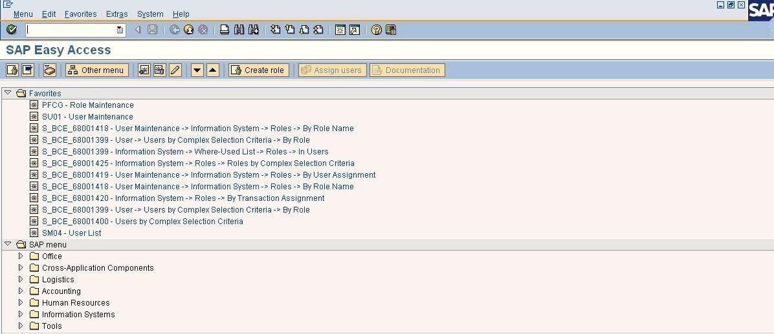The height and width of the screenshot is (334, 774).
Task: Click the Cancel icon in standard toolbar
Action: point(203,30)
